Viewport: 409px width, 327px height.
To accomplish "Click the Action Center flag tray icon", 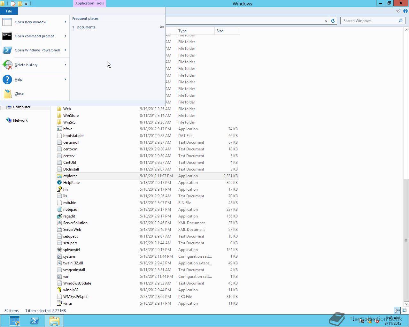I will pyautogui.click(x=361, y=321).
